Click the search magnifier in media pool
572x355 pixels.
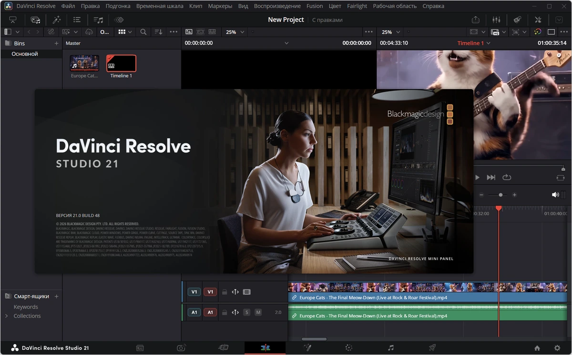(143, 32)
